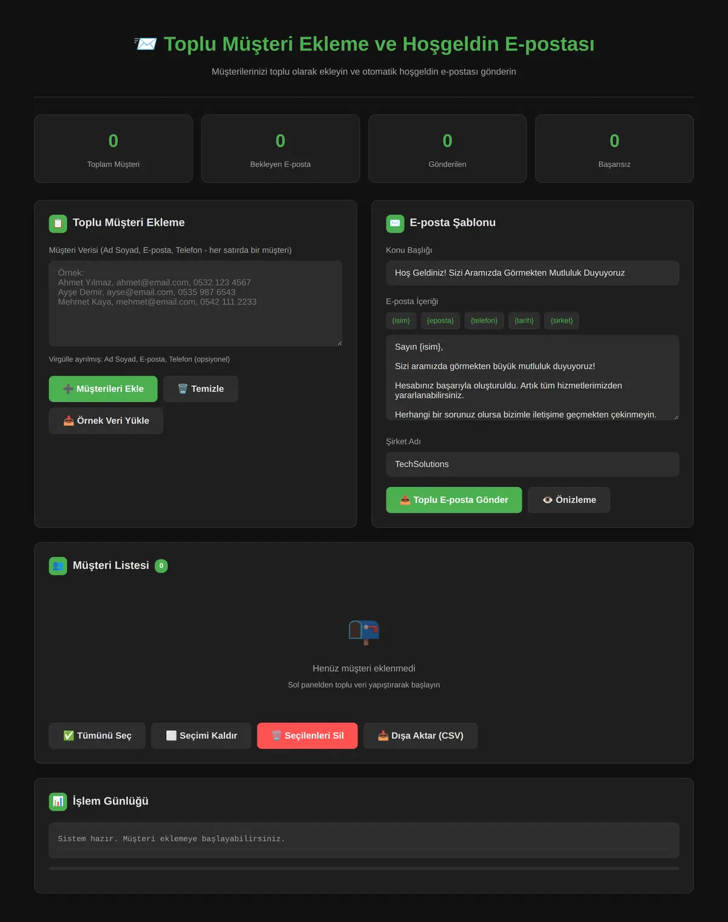Click the people icon beside Müşteri Listesi
The width and height of the screenshot is (728, 922).
(x=58, y=565)
